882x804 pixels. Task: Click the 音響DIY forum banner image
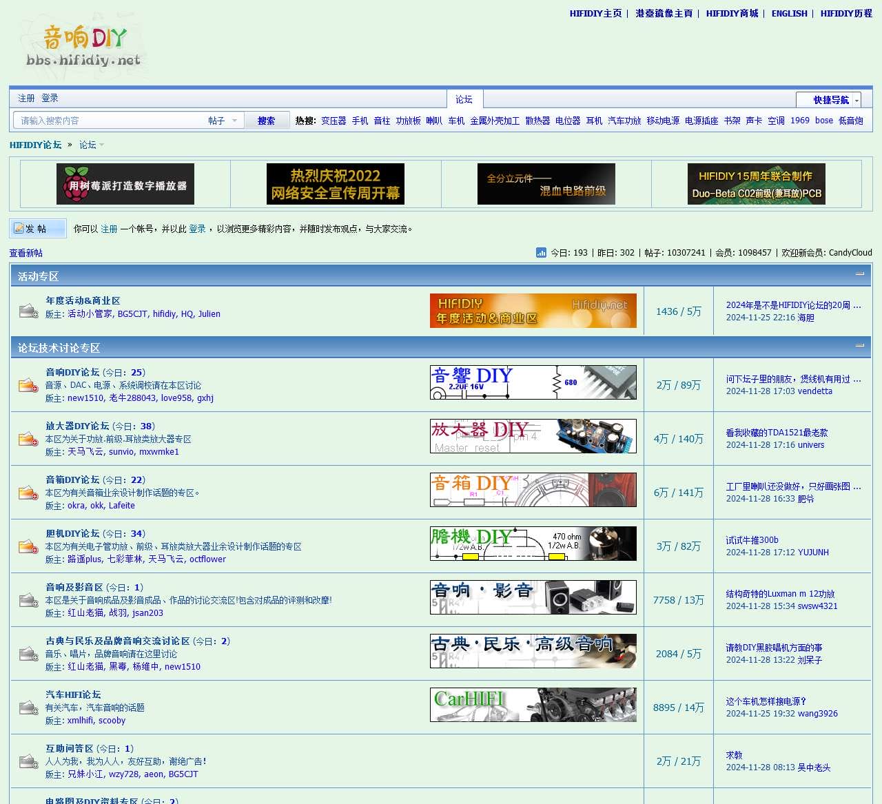pos(533,382)
